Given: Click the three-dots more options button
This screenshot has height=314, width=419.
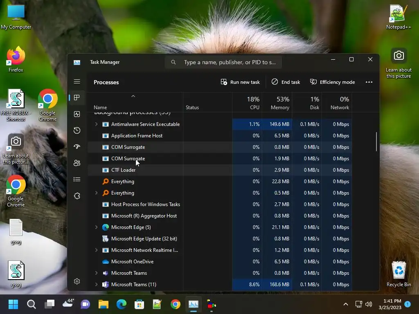Looking at the screenshot, I should click(369, 82).
